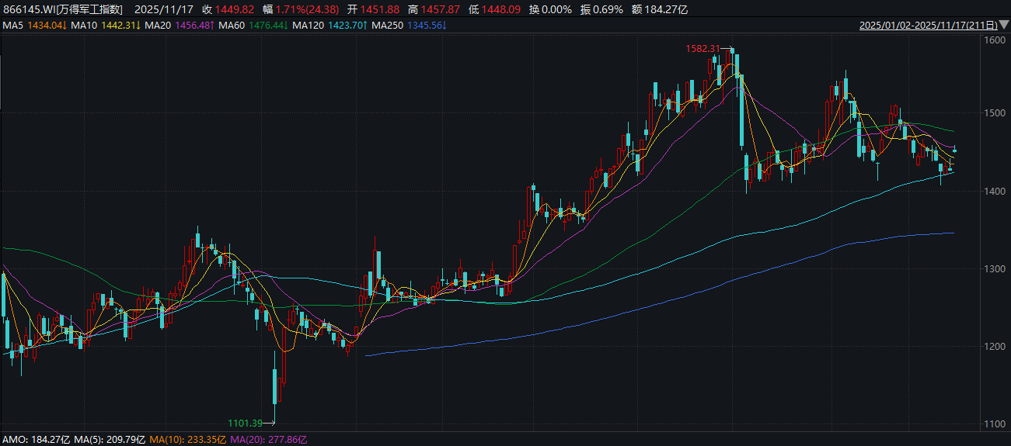
Task: Click the closing price value 1449.82
Action: pos(236,9)
